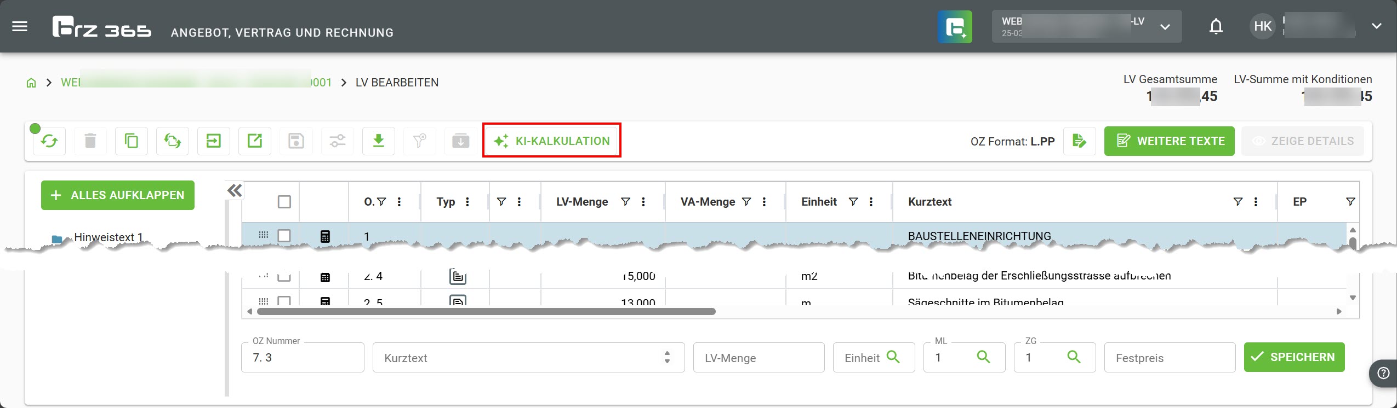Open the hamburger navigation menu
Screen dimensions: 1397x408
pyautogui.click(x=20, y=26)
